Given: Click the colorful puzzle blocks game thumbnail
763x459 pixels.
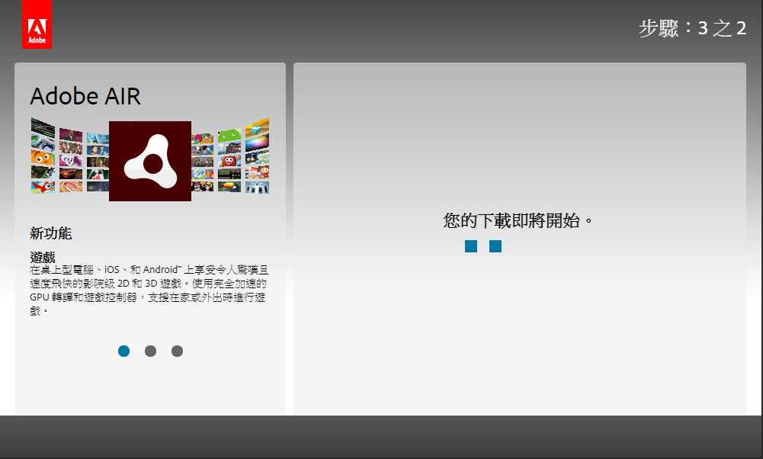Looking at the screenshot, I should point(202,174).
